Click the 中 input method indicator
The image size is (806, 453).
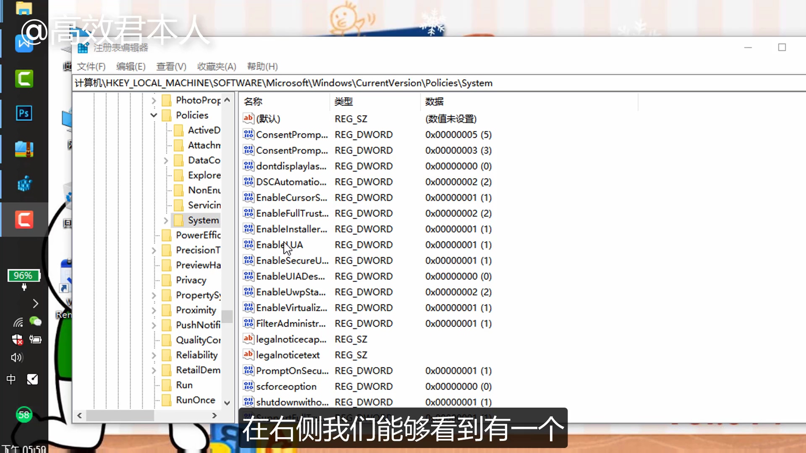tap(11, 379)
